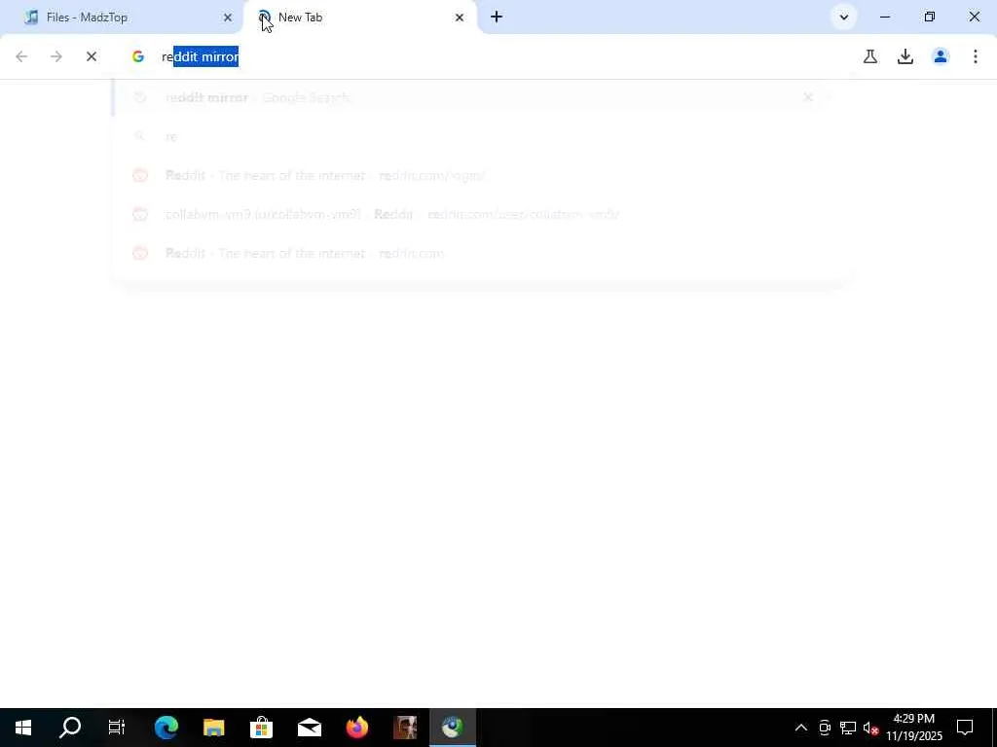Select the reddit mirror Google Search suggestion
Viewport: 997px width, 747px height.
pos(480,97)
